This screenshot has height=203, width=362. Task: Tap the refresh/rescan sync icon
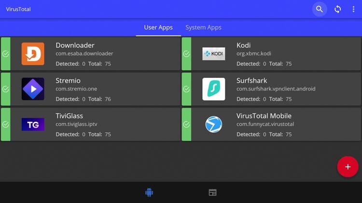(337, 9)
